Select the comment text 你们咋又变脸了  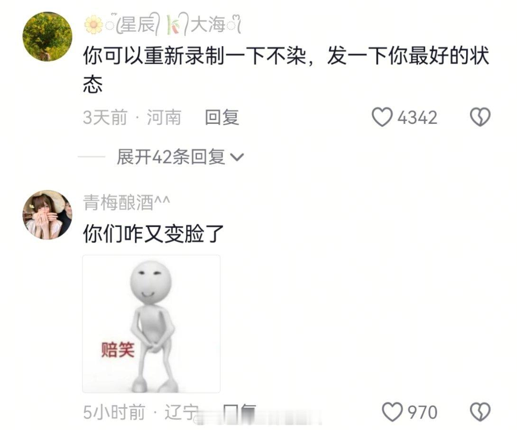153,234
